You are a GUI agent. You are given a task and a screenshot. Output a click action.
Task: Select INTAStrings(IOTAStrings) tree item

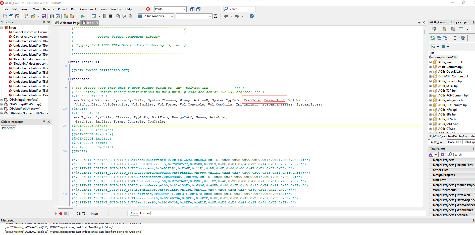coord(25,104)
